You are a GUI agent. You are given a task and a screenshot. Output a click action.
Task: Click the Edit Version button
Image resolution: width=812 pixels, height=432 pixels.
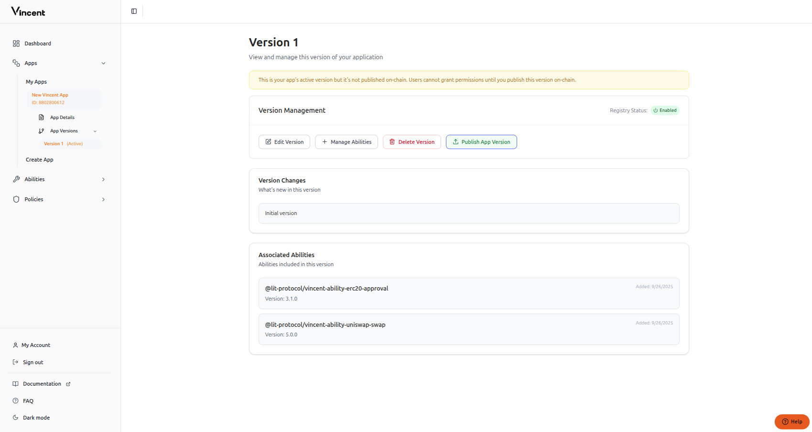point(284,141)
